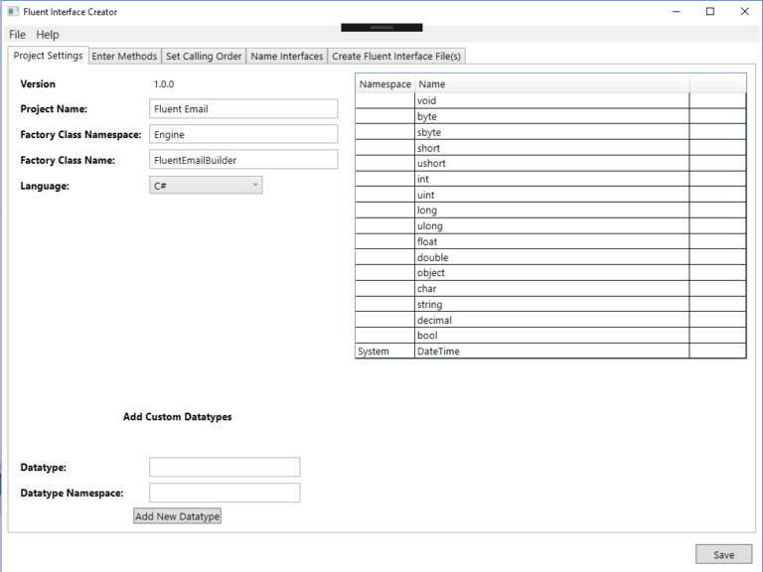Screen dimensions: 763x572
Task: Select the string datatype row
Action: coord(550,304)
